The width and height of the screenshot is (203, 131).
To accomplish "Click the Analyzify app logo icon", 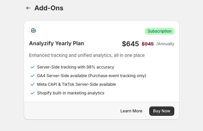I will click(x=33, y=30).
